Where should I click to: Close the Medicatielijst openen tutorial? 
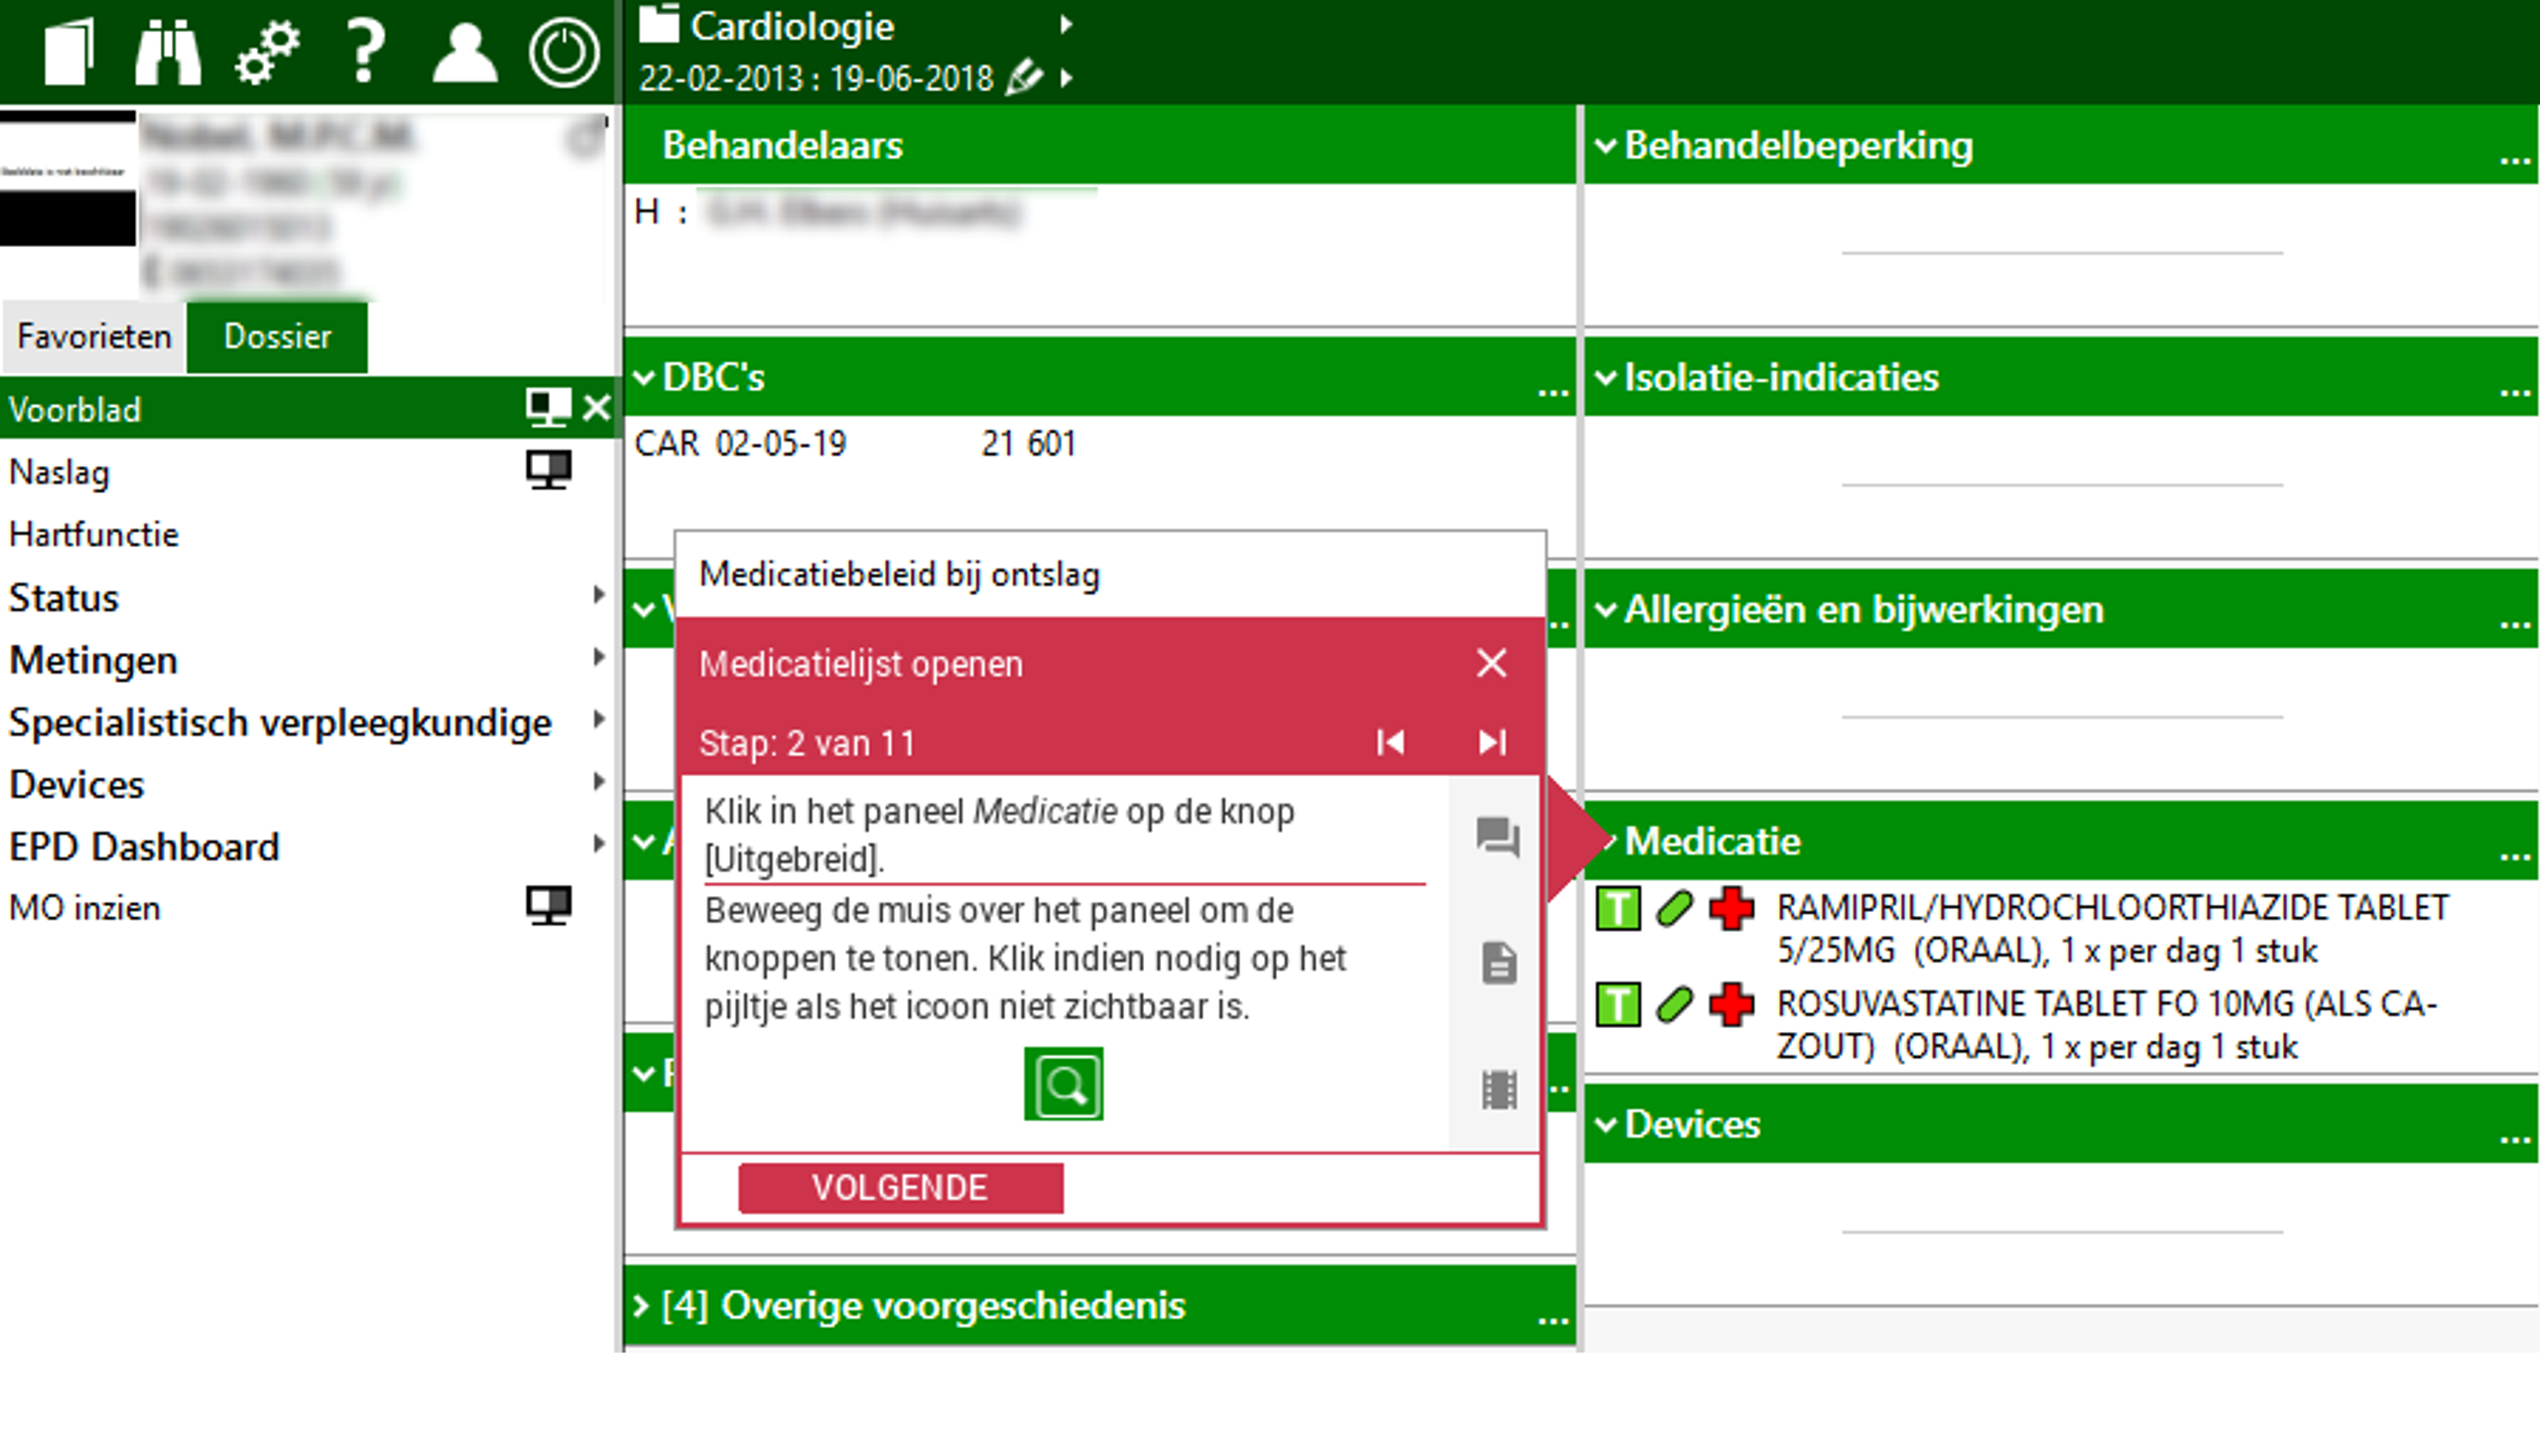[x=1491, y=663]
